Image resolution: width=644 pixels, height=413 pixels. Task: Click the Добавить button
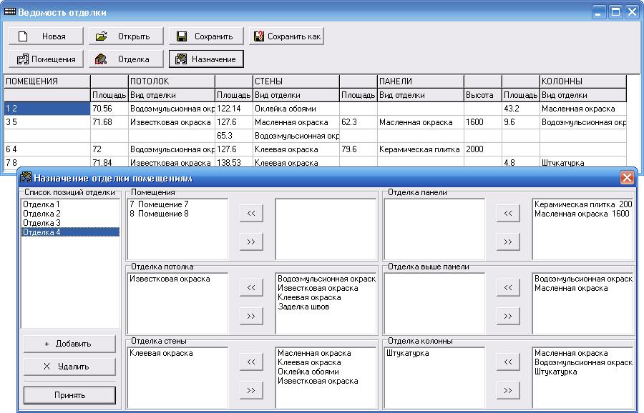point(69,344)
